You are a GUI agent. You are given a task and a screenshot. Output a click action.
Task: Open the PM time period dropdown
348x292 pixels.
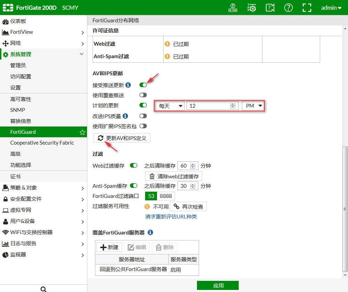tap(253, 106)
